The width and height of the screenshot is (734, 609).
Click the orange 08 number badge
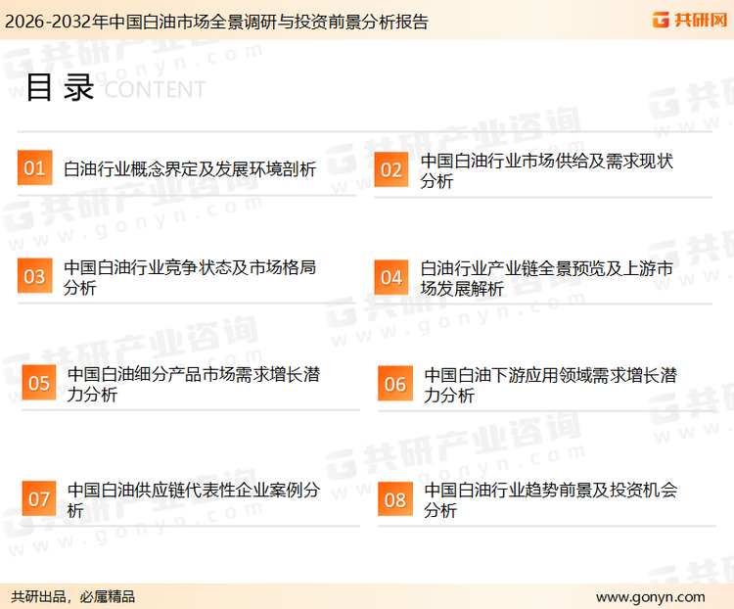(x=395, y=499)
